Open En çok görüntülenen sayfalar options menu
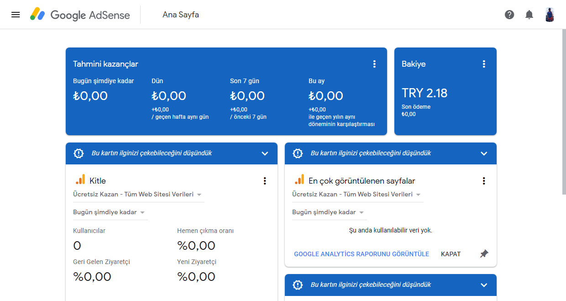The height and width of the screenshot is (301, 566). tap(484, 181)
